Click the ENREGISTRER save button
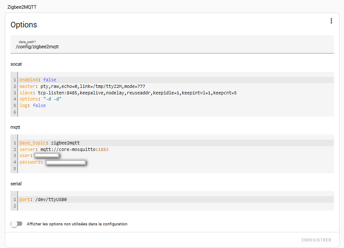The height and width of the screenshot is (248, 344). pos(316,240)
